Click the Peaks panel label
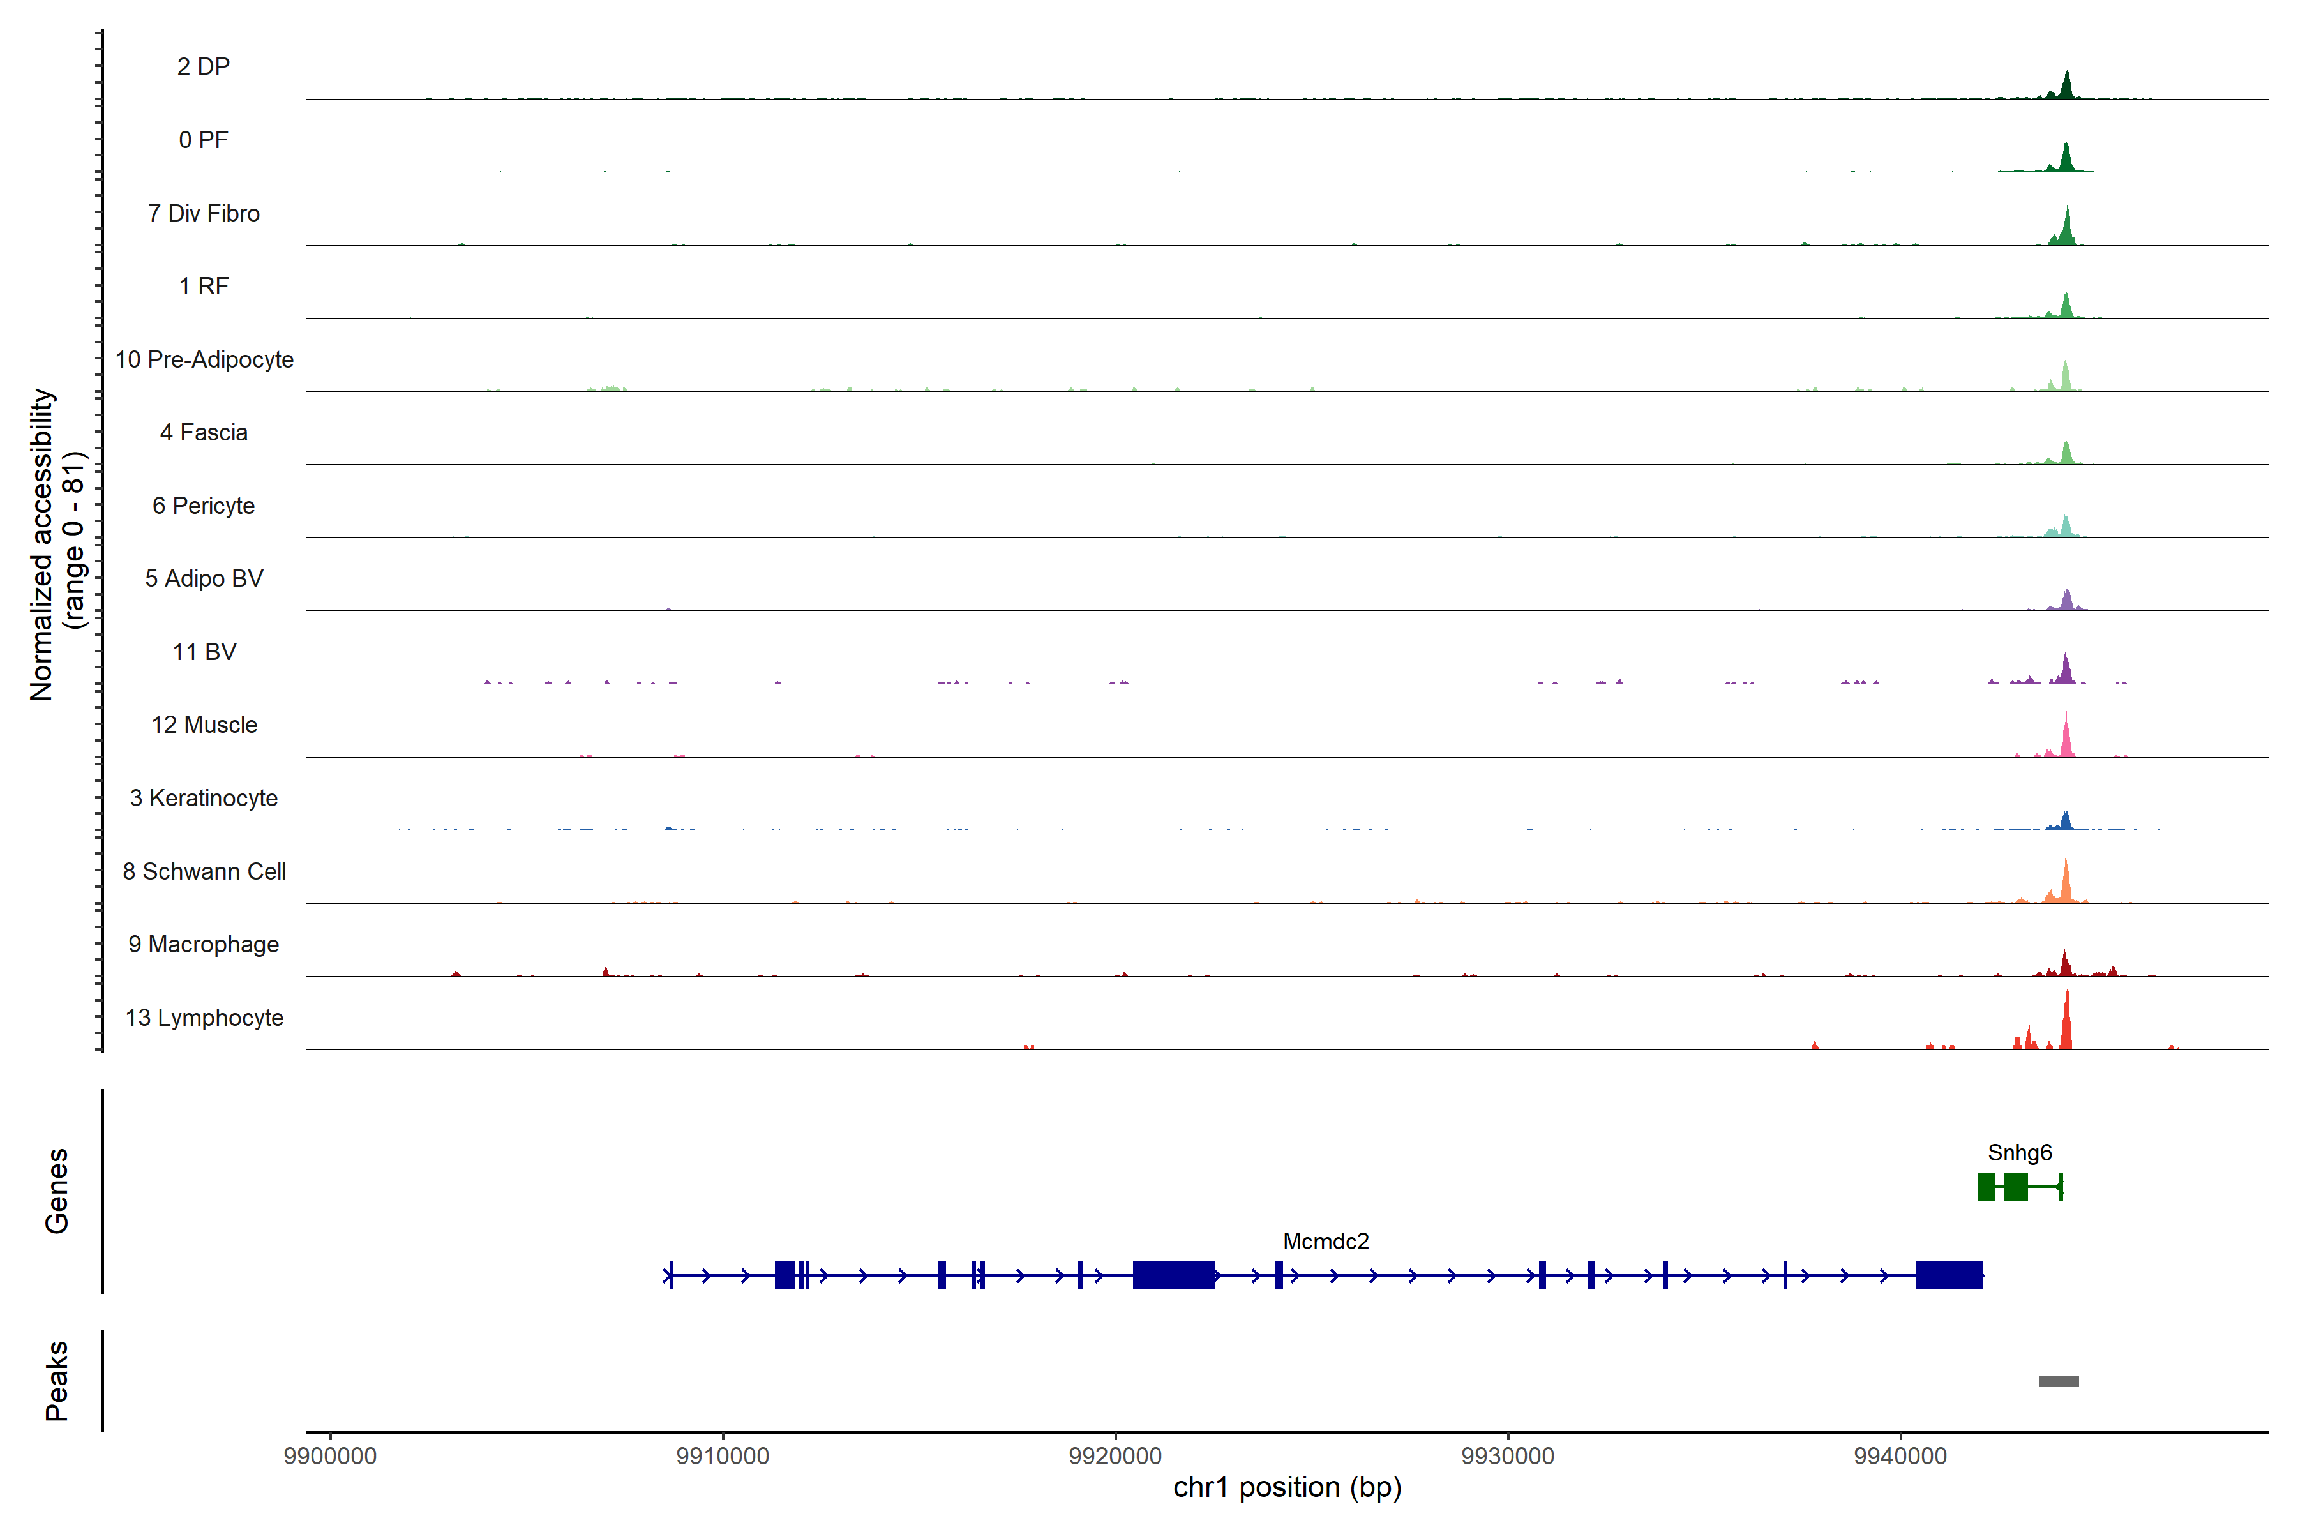 tap(57, 1381)
